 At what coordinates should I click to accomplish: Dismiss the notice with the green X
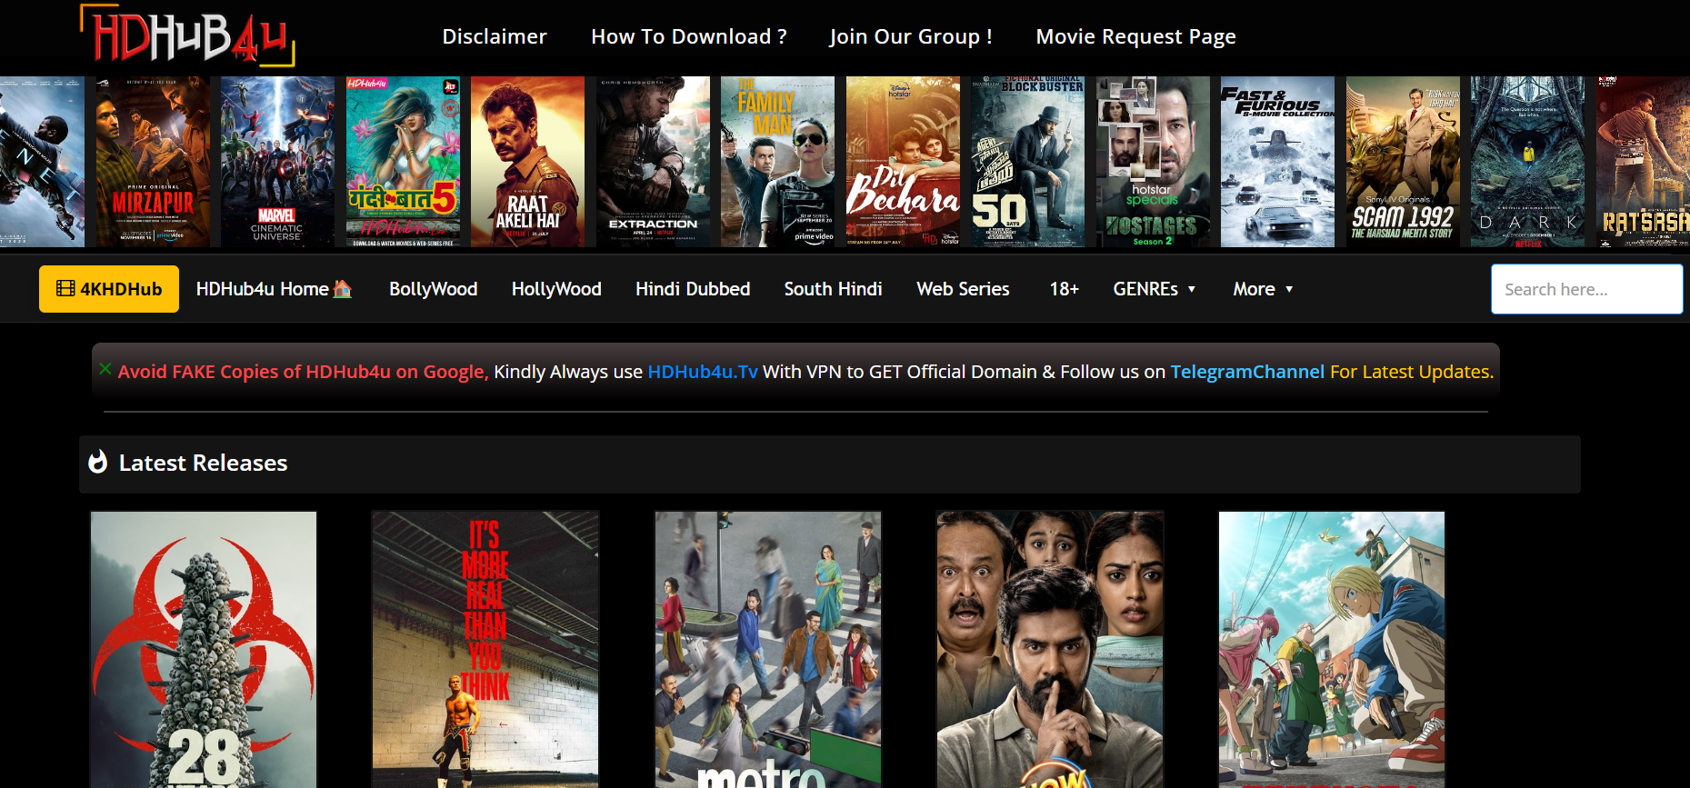coord(105,368)
